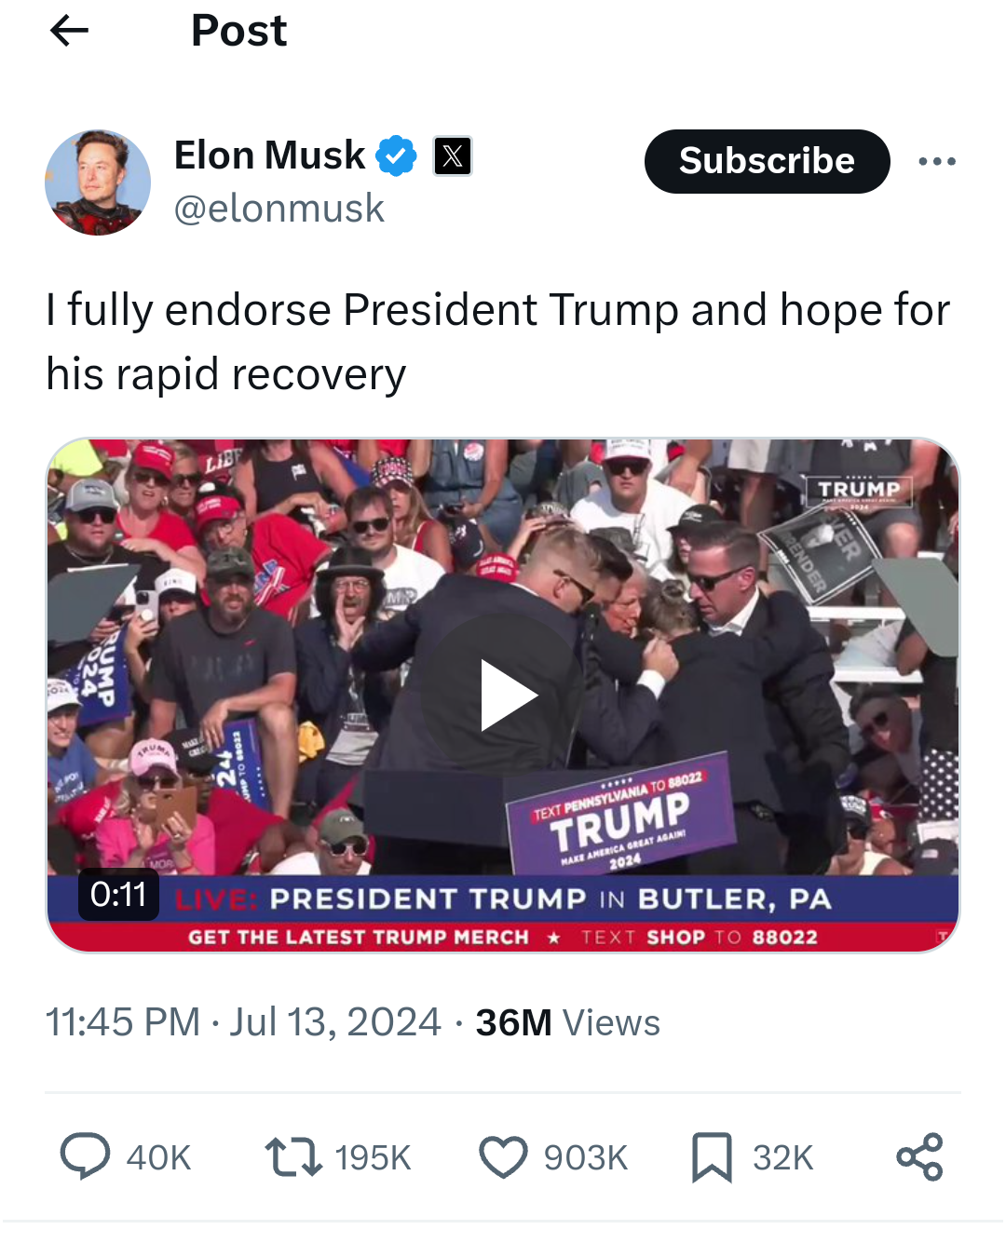Open the profile avatar picture

98,182
